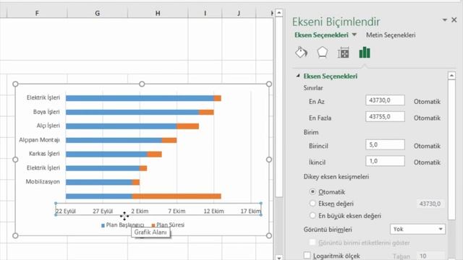463x260 pixels.
Task: Click the Plan Başlangıcı legend entry
Action: 122,225
